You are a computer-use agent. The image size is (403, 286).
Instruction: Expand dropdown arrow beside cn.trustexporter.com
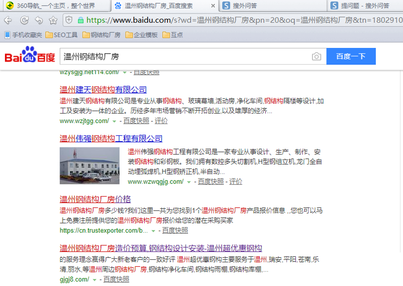[x=153, y=231]
